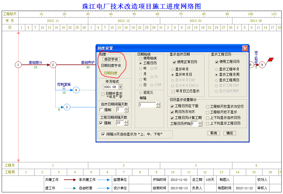Click the 制图时间 value 2012-11-12
The image size is (283, 194).
[x=244, y=188]
